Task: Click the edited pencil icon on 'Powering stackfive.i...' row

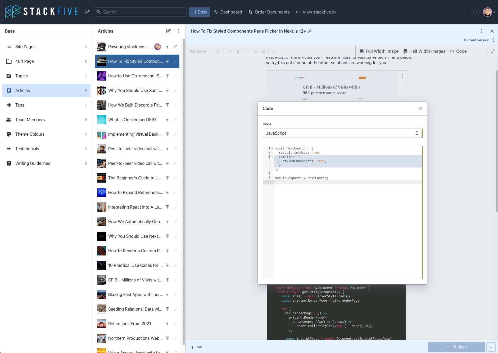Action: pos(175,47)
